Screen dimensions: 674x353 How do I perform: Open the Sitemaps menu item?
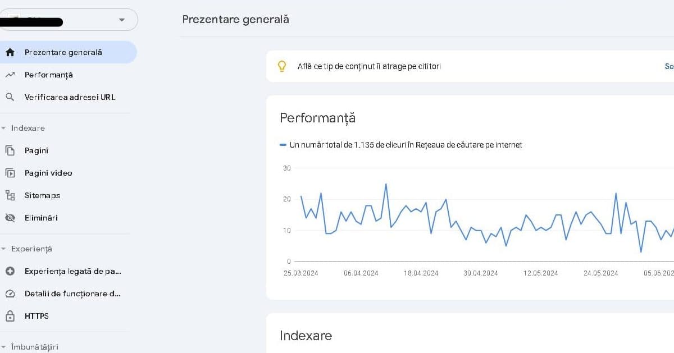[42, 195]
